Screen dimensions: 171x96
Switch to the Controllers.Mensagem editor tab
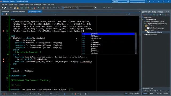[19, 11]
